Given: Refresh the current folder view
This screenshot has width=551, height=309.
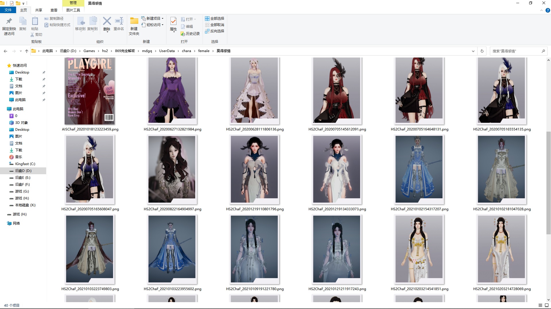Looking at the screenshot, I should (x=482, y=51).
